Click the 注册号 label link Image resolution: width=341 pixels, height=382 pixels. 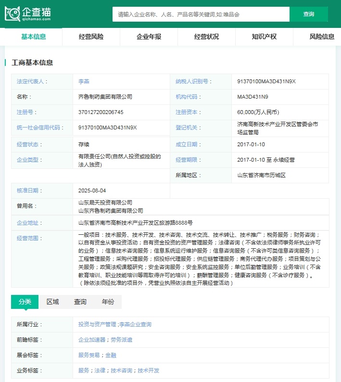point(25,112)
